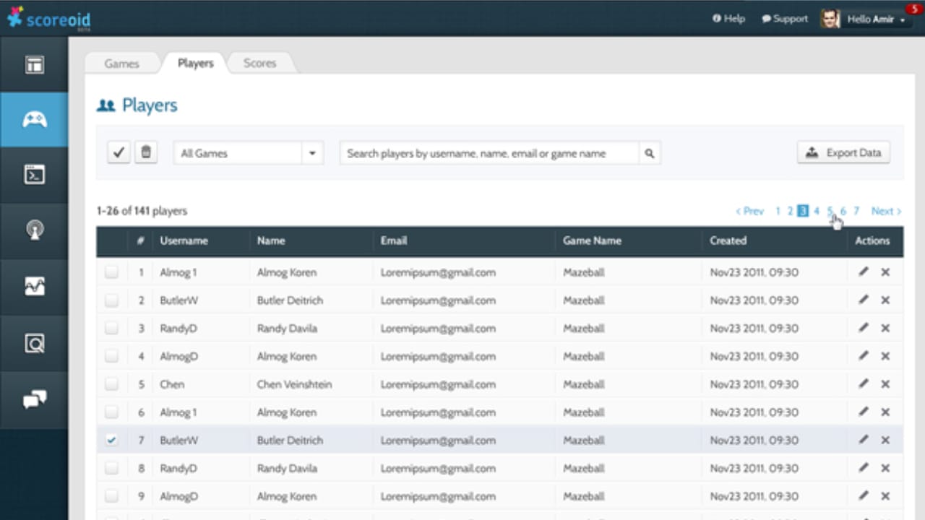The width and height of the screenshot is (925, 520).
Task: Click the Export Data button
Action: (844, 152)
